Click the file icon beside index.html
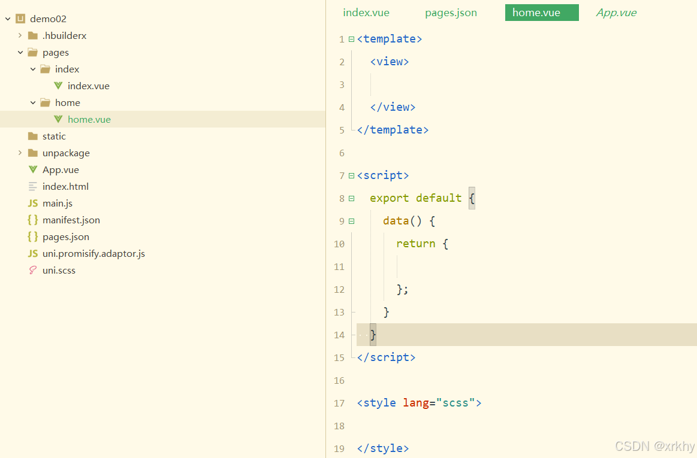 pyautogui.click(x=33, y=187)
